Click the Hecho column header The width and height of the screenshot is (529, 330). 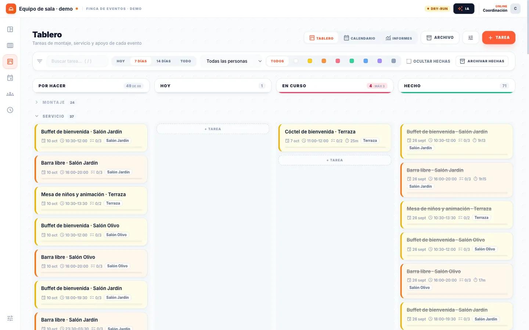coord(457,86)
